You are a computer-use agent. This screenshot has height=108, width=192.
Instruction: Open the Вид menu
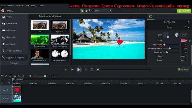27,6
